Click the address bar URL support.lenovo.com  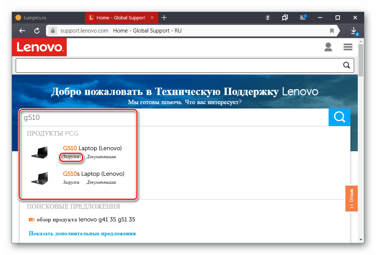coord(84,31)
